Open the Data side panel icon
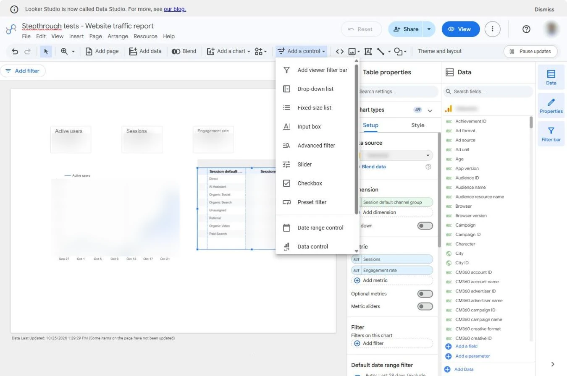567x376 pixels. pyautogui.click(x=551, y=78)
